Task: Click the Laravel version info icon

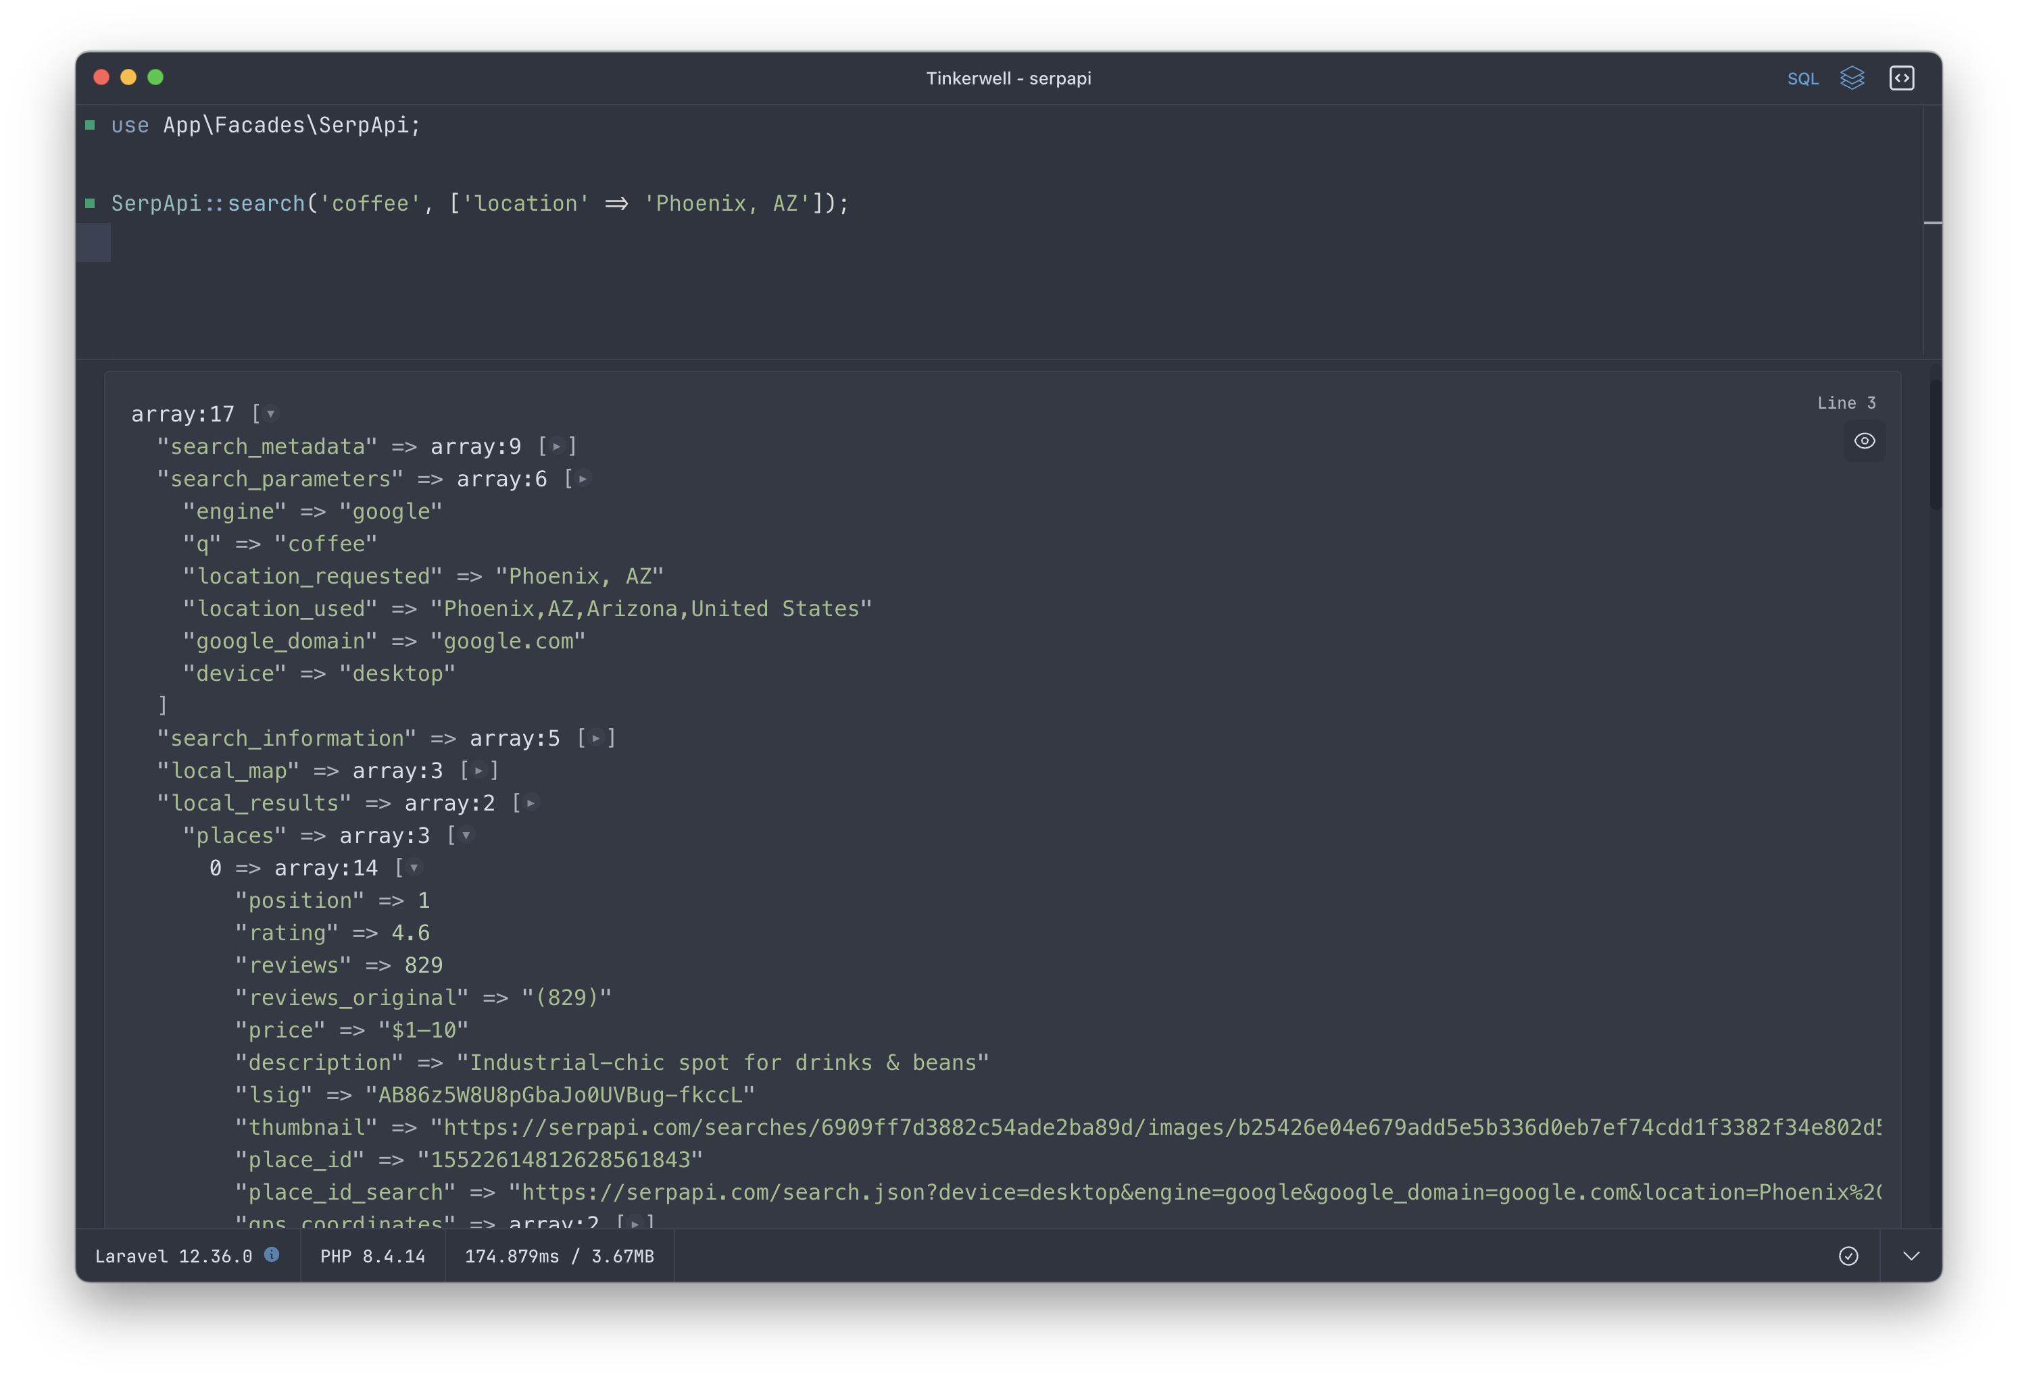Action: (x=272, y=1254)
